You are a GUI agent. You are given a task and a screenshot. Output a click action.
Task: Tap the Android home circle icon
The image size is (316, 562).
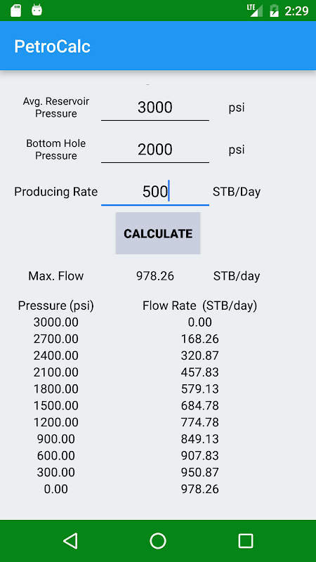tap(158, 540)
